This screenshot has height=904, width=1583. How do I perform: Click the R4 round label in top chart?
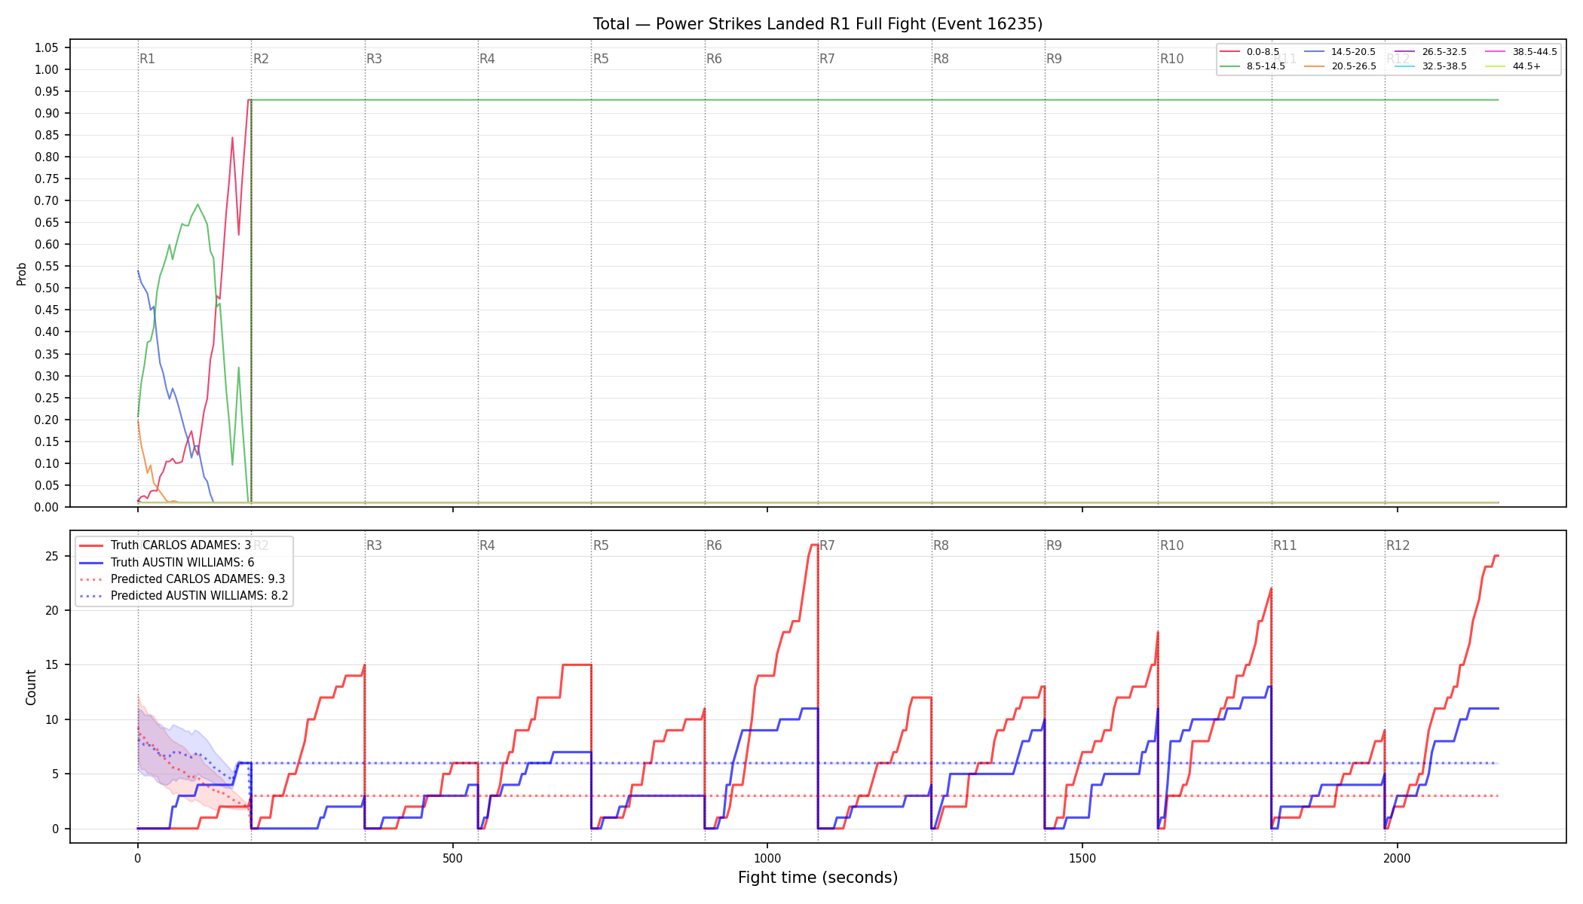487,59
